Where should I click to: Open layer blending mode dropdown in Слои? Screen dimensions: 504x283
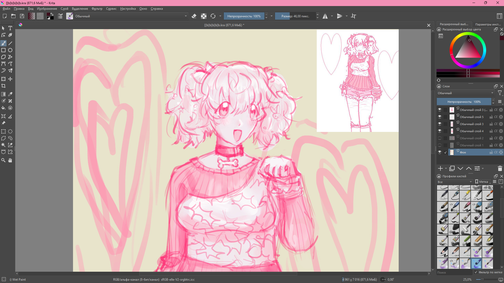466,93
